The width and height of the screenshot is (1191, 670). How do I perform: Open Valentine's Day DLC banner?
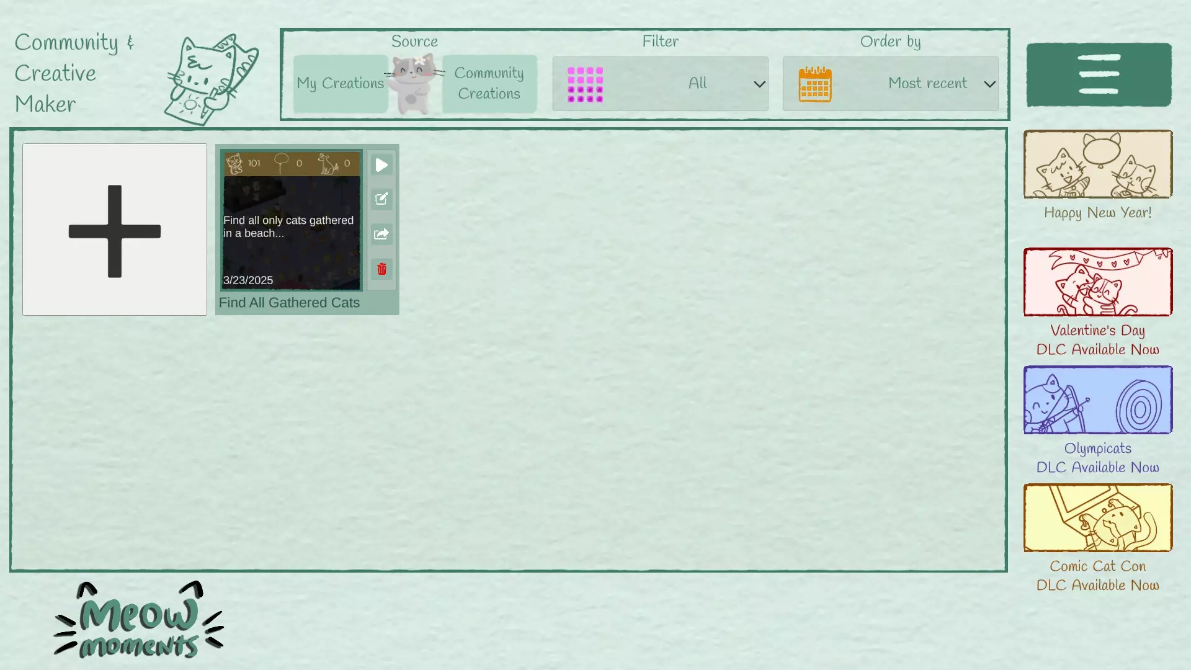click(1097, 282)
